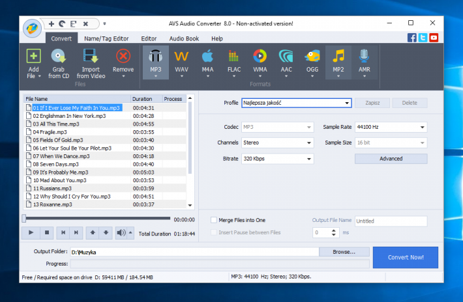The image size is (463, 302).
Task: Expand the volume level arrow
Action: 130,233
